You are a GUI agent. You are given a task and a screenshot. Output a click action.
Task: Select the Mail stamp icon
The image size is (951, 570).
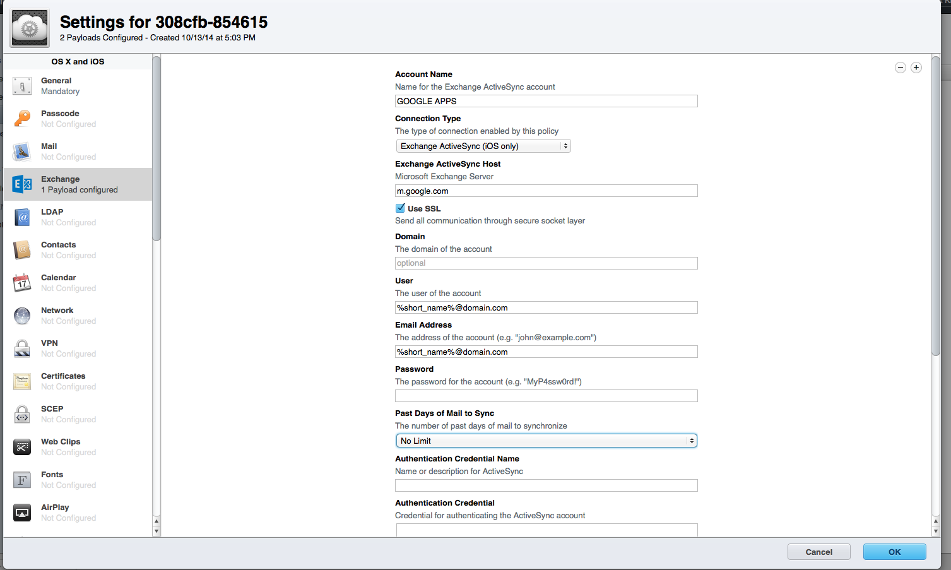[x=23, y=151]
